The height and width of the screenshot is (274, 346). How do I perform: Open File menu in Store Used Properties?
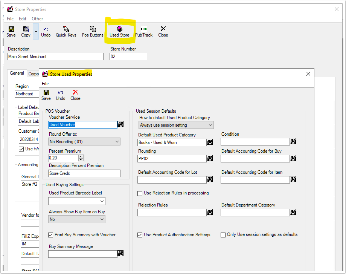45,84
